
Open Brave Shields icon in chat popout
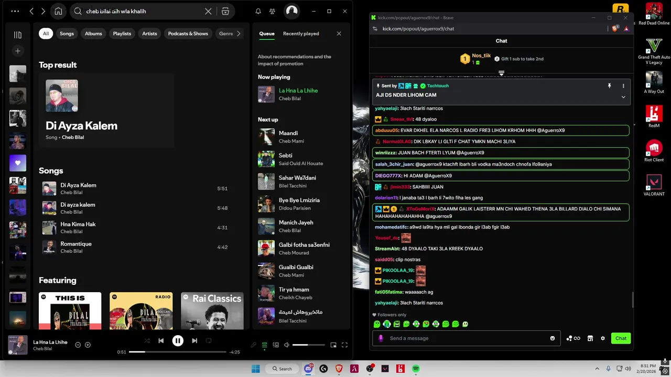point(615,29)
